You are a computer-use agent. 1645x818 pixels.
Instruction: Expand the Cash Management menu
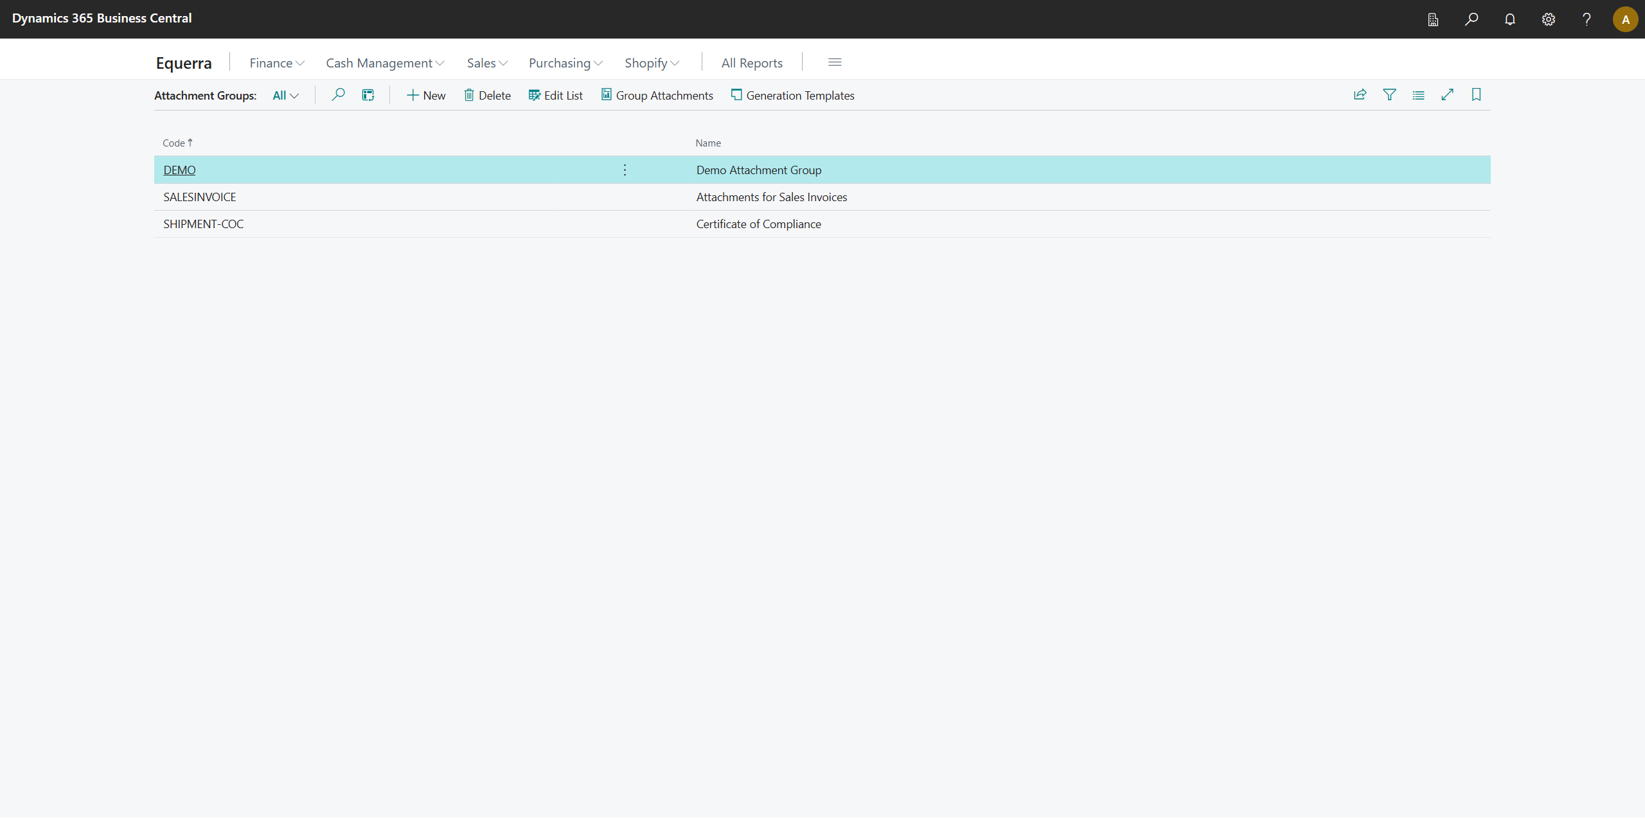point(385,63)
